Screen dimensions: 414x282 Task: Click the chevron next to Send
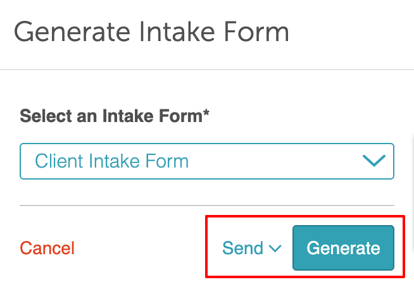[x=275, y=248]
